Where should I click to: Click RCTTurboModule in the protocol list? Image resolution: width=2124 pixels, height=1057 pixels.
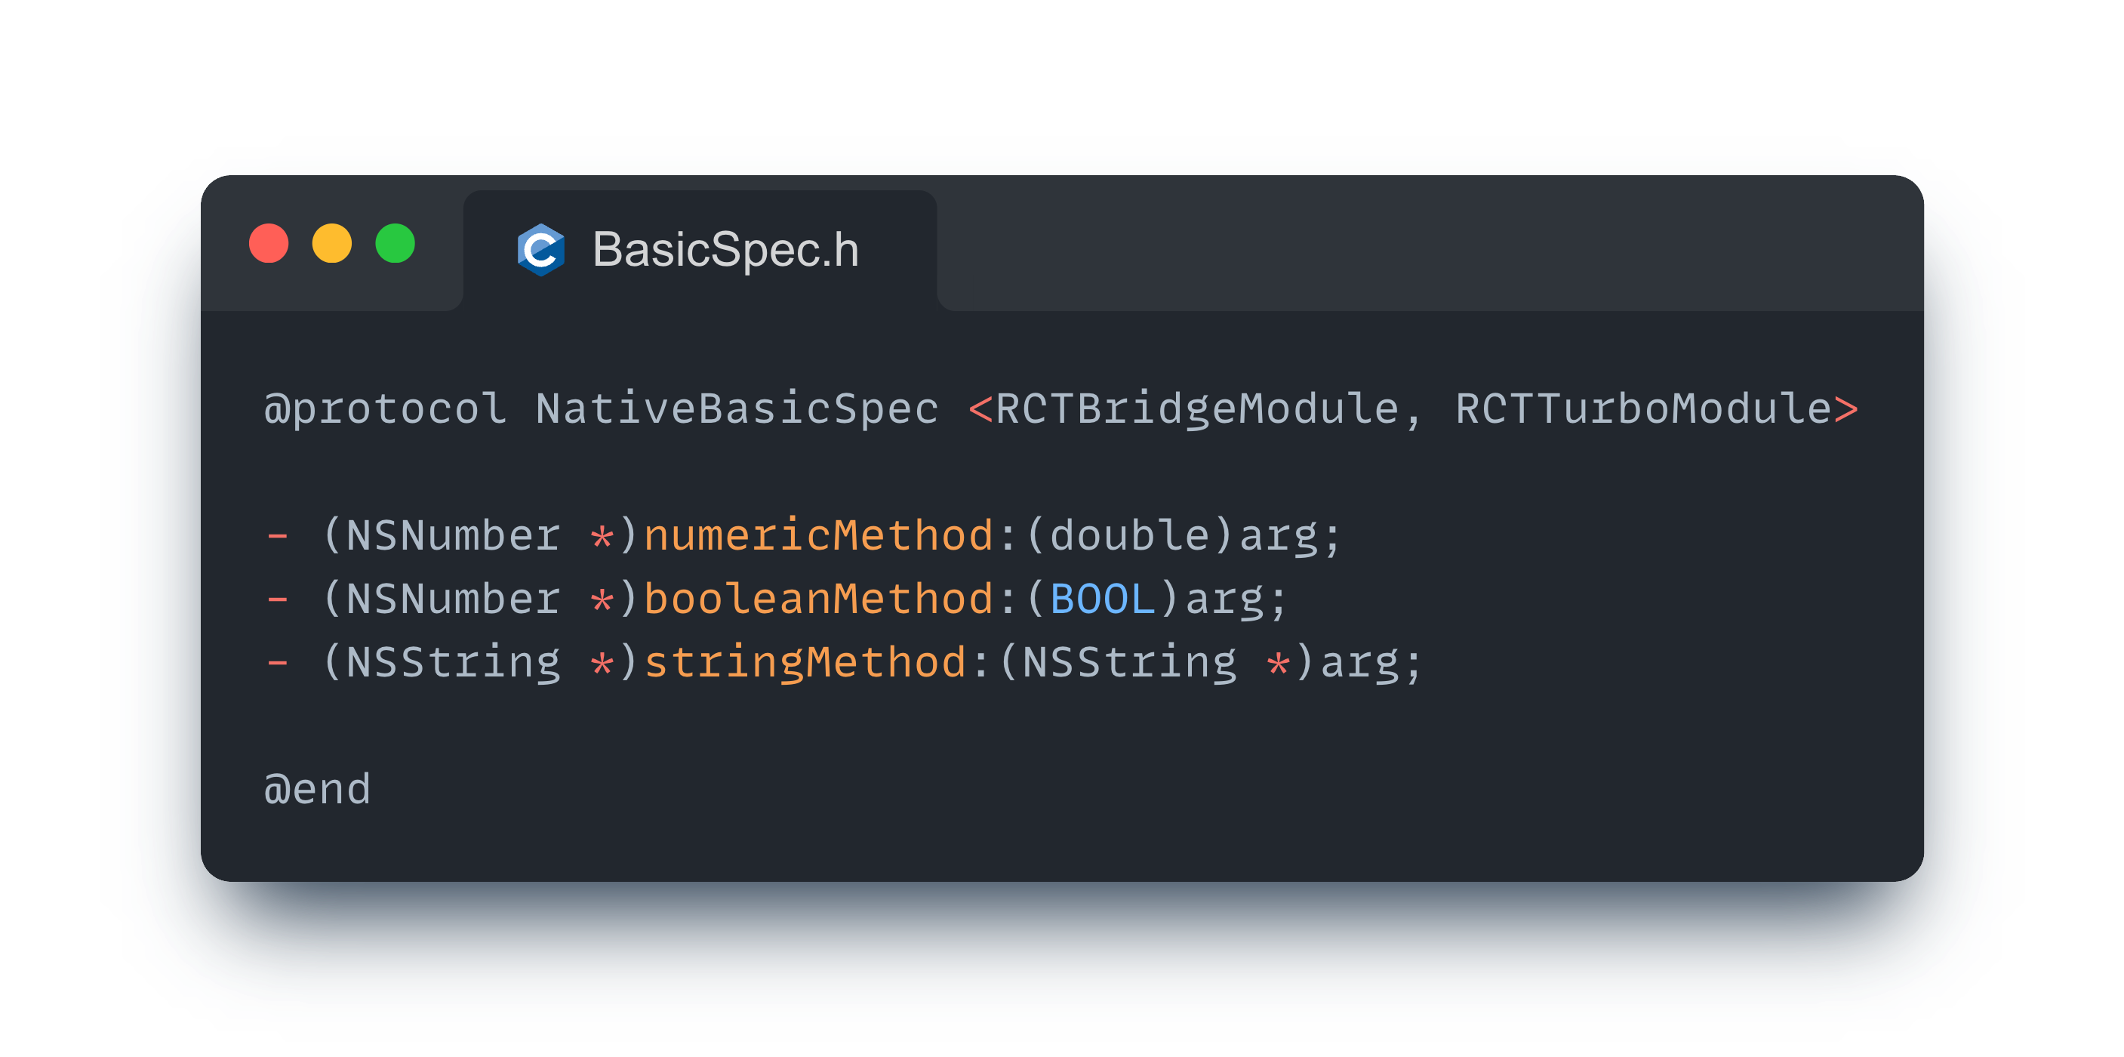click(x=1642, y=410)
